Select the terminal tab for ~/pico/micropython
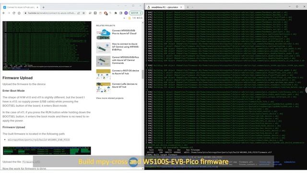307x173 pixels. pos(165,7)
